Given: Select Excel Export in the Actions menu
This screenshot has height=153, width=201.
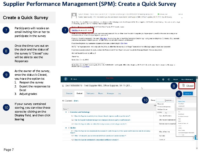Looking at the screenshot, I should (181, 114).
